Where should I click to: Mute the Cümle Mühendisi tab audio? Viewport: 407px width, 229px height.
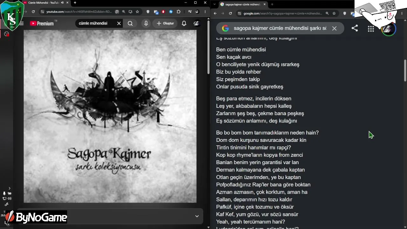(x=62, y=3)
